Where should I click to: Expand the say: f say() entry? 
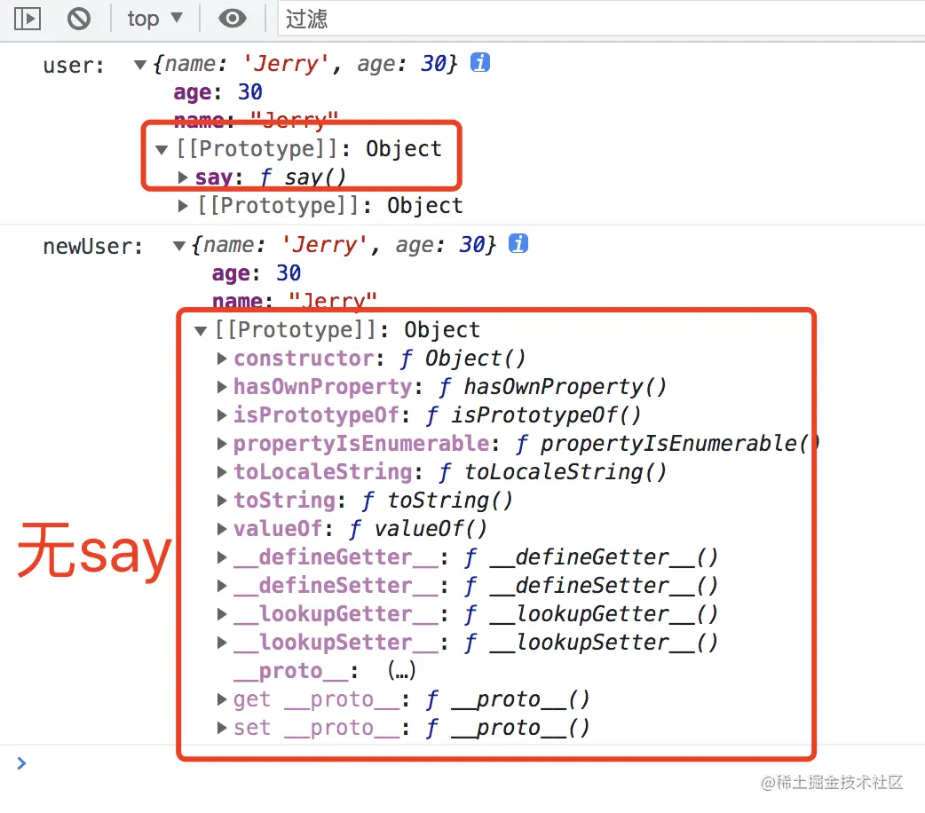[183, 177]
